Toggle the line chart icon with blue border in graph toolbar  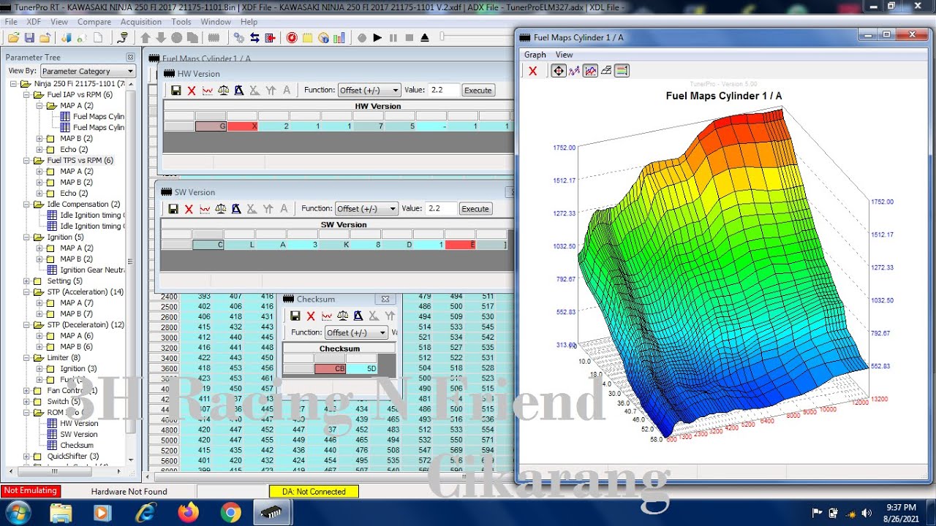coord(590,71)
